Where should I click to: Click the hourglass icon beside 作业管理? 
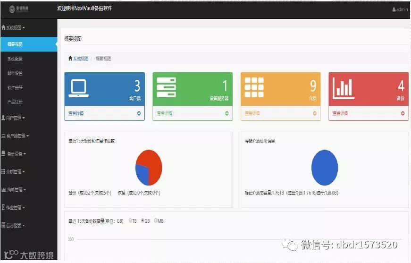click(3, 207)
